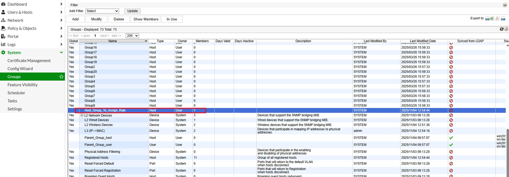Open Scheduler page
This screenshot has height=177, width=509.
[x=16, y=93]
